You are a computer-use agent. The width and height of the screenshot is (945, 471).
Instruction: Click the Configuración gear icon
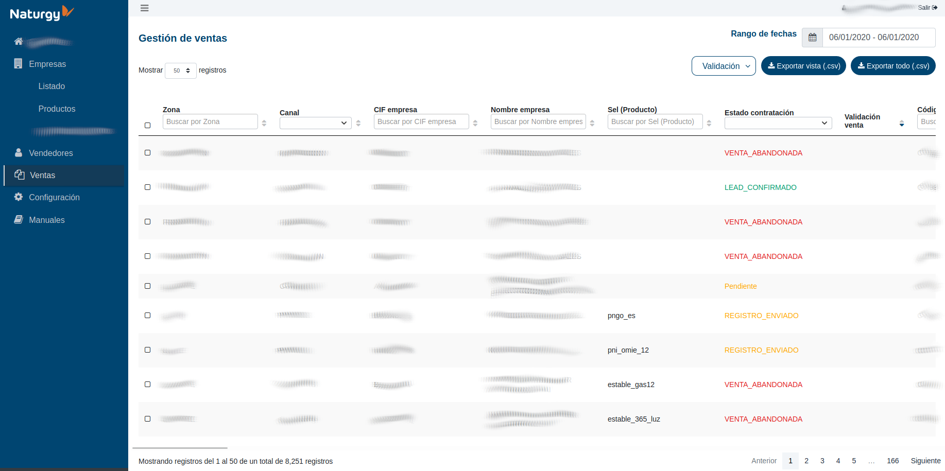coord(19,197)
